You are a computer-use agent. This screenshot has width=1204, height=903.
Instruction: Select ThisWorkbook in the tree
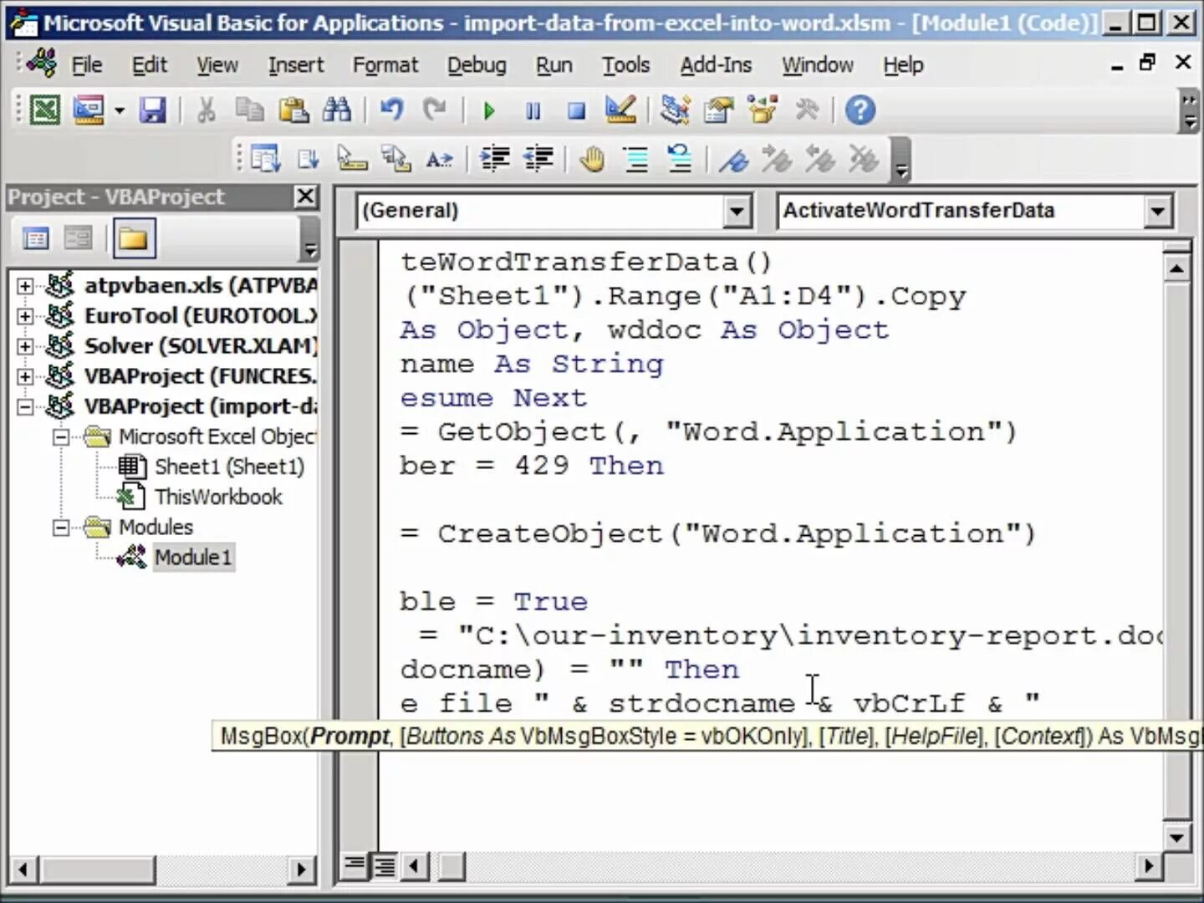[x=218, y=497]
